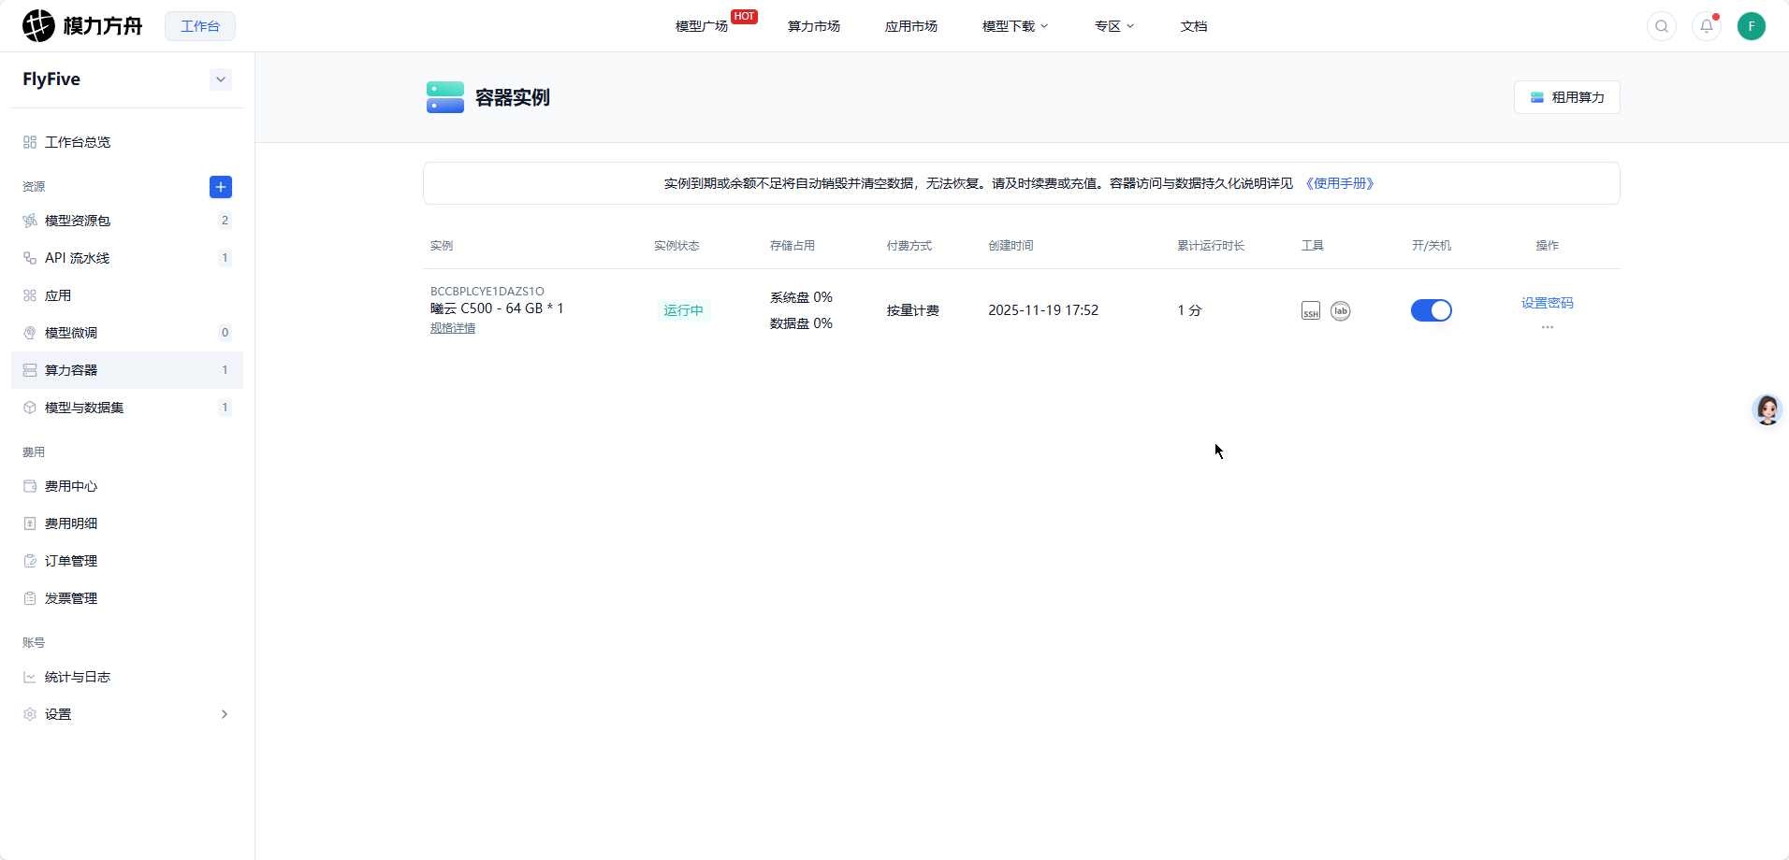Expand the FlyFive workspace dropdown
This screenshot has width=1789, height=860.
pos(221,79)
